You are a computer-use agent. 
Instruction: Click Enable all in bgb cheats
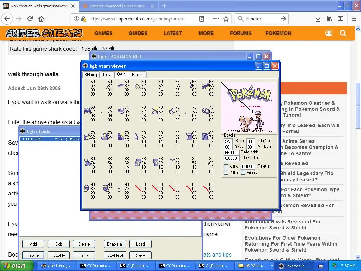click(x=115, y=244)
